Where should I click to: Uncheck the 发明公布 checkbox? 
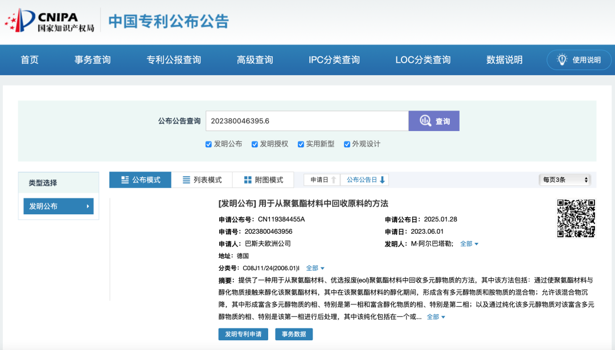[209, 144]
